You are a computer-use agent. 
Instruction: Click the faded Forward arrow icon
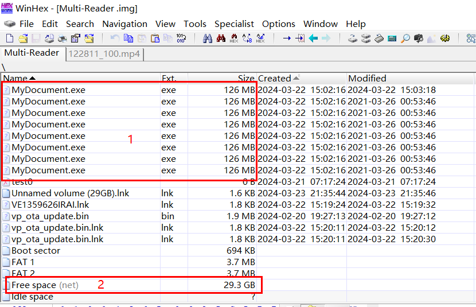326,38
